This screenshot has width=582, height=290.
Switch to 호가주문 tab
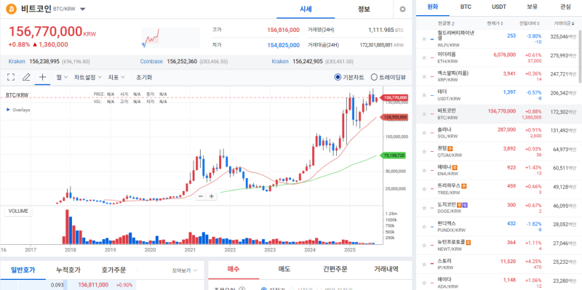[113, 270]
